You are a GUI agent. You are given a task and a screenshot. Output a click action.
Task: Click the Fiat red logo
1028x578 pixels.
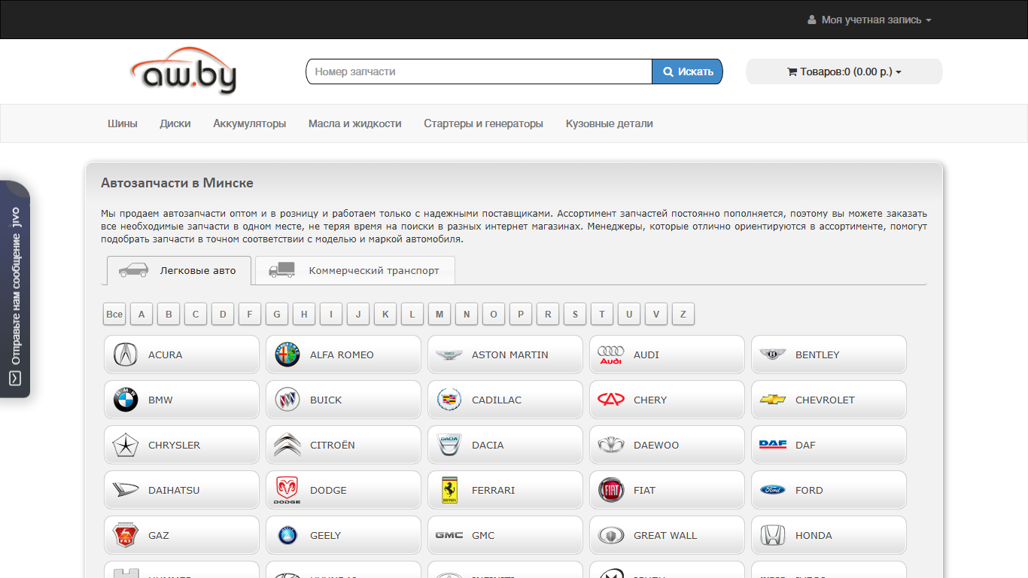pyautogui.click(x=611, y=490)
